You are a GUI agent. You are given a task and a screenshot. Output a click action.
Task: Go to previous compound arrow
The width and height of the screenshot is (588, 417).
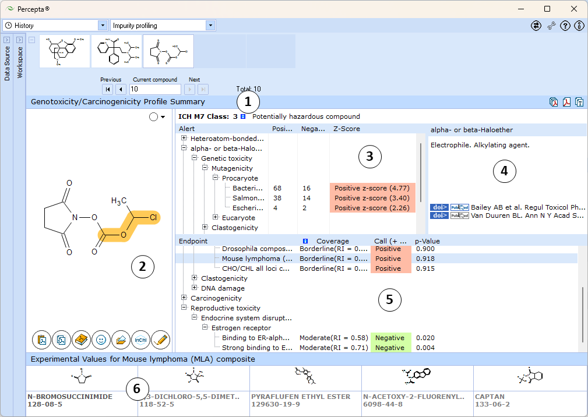coord(121,89)
